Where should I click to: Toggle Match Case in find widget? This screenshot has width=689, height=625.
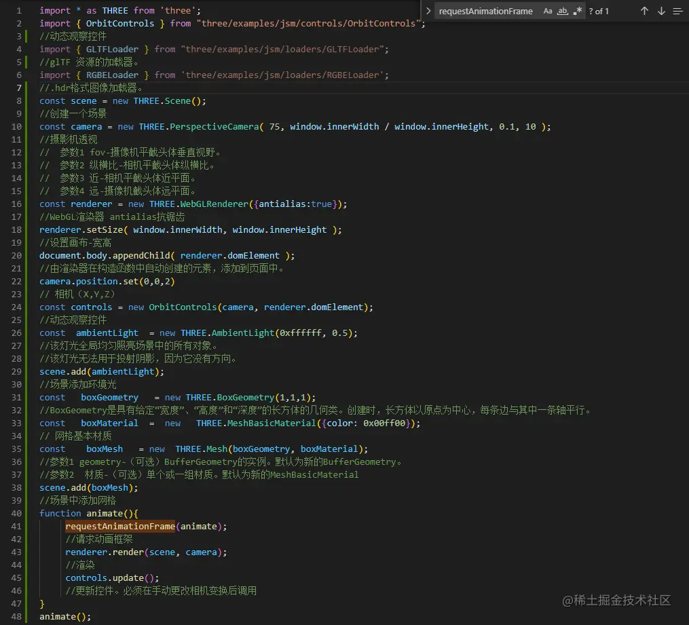548,11
